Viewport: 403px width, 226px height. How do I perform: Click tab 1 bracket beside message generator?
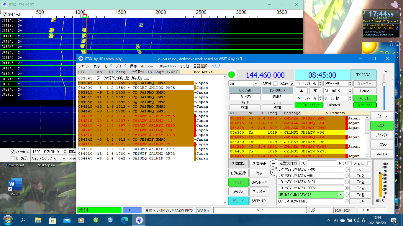(x=273, y=164)
